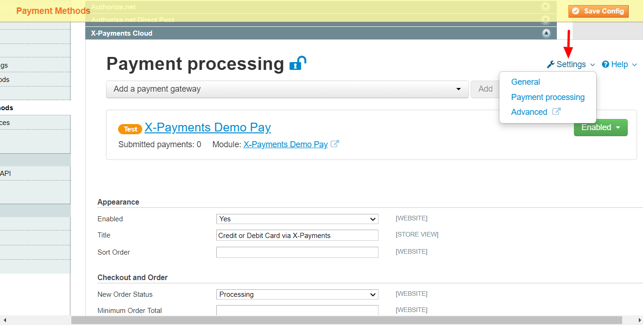This screenshot has width=643, height=325.
Task: Click the wrench icon beside Settings
Action: pyautogui.click(x=551, y=64)
